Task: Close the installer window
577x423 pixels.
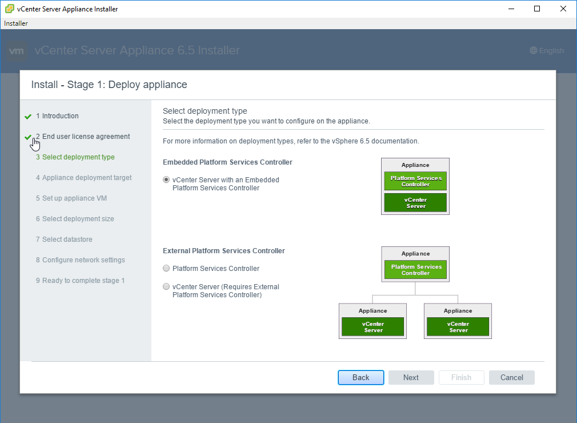Action: tap(563, 9)
